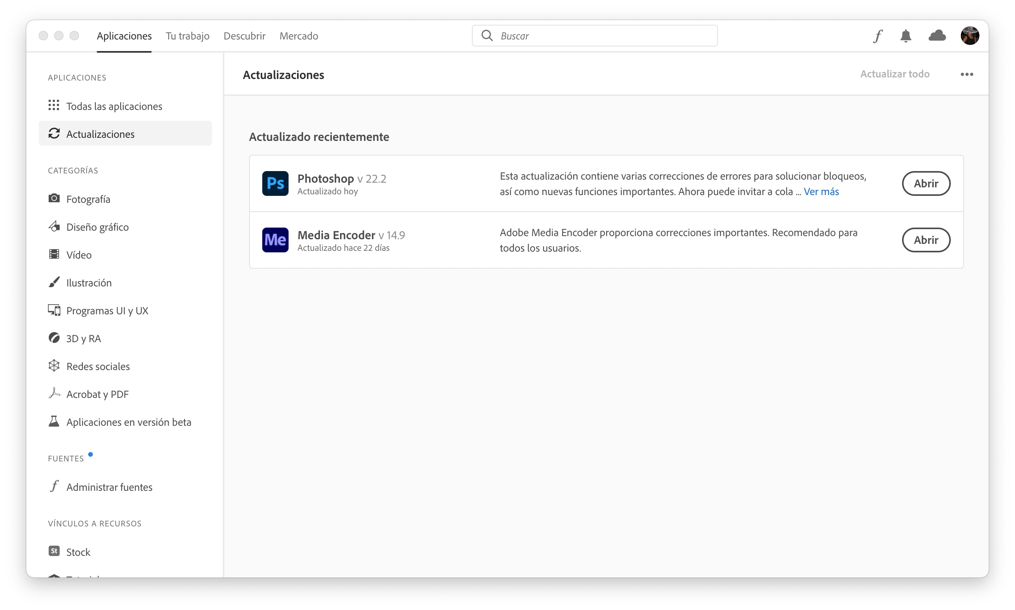The width and height of the screenshot is (1015, 610).
Task: Open the notifications bell
Action: click(906, 36)
